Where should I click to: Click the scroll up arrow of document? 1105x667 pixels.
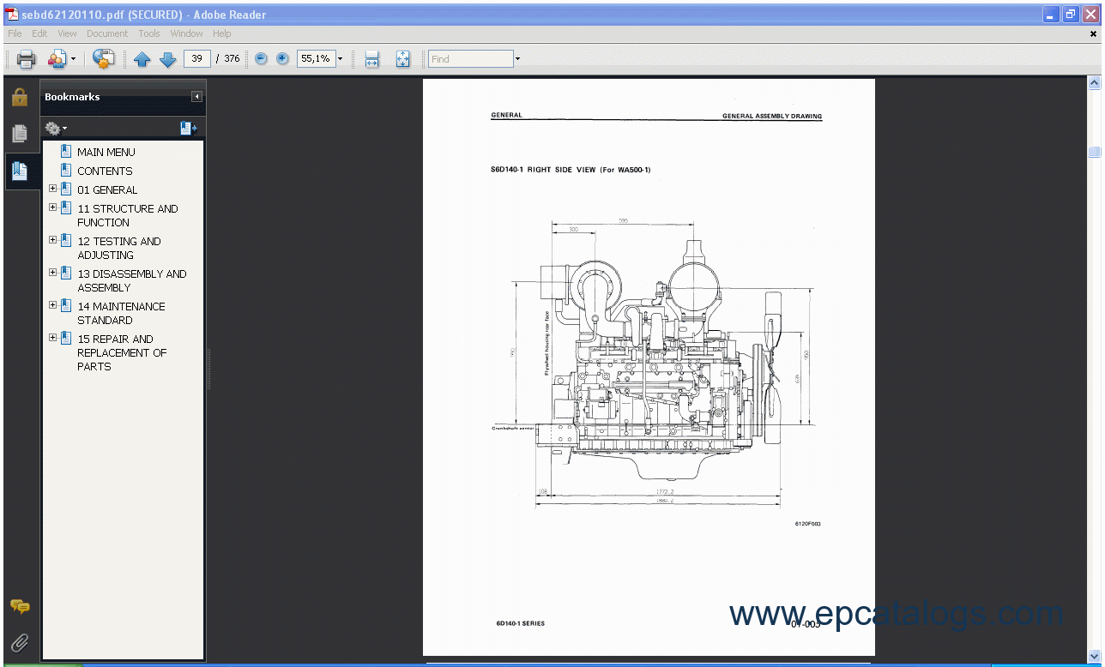1094,83
